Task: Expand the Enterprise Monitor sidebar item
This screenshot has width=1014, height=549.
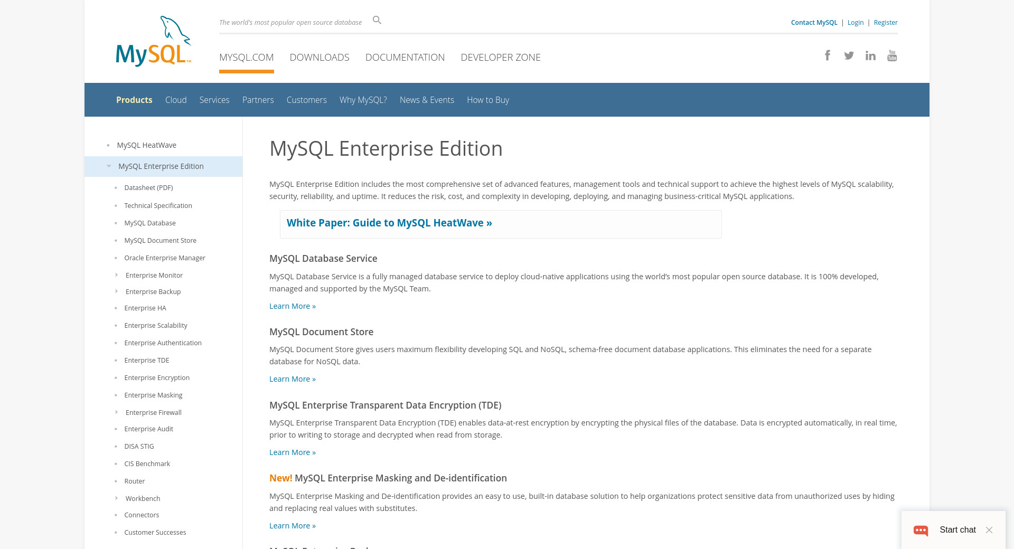Action: coord(117,275)
